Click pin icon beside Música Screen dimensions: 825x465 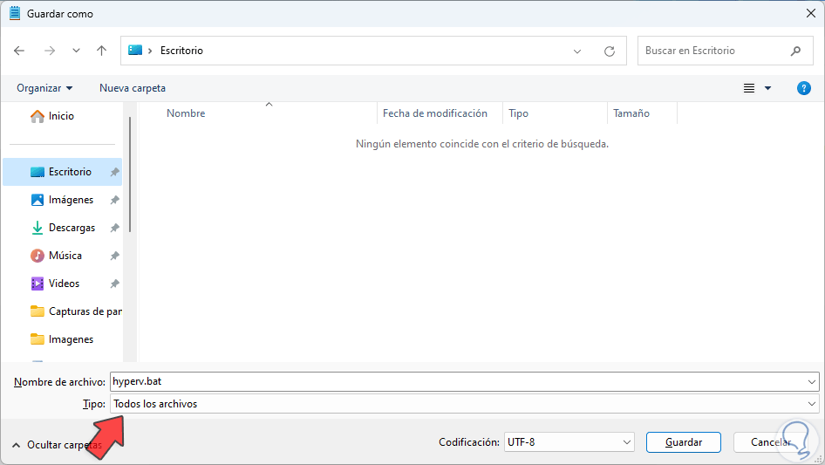pos(114,256)
